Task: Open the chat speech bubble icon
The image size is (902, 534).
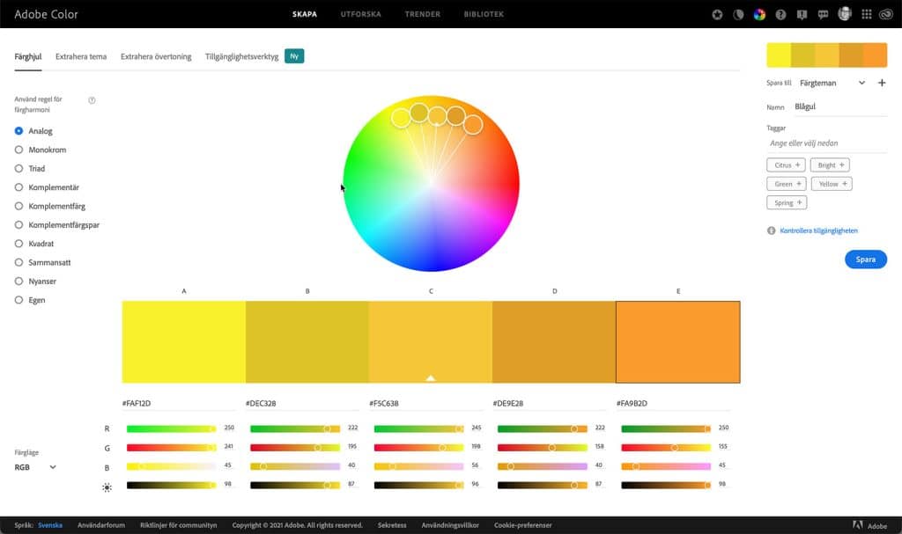Action: [x=824, y=14]
